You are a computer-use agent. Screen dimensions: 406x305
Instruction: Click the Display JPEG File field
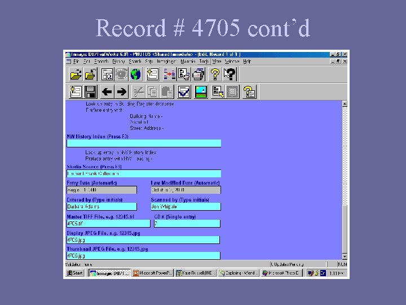tap(143, 240)
